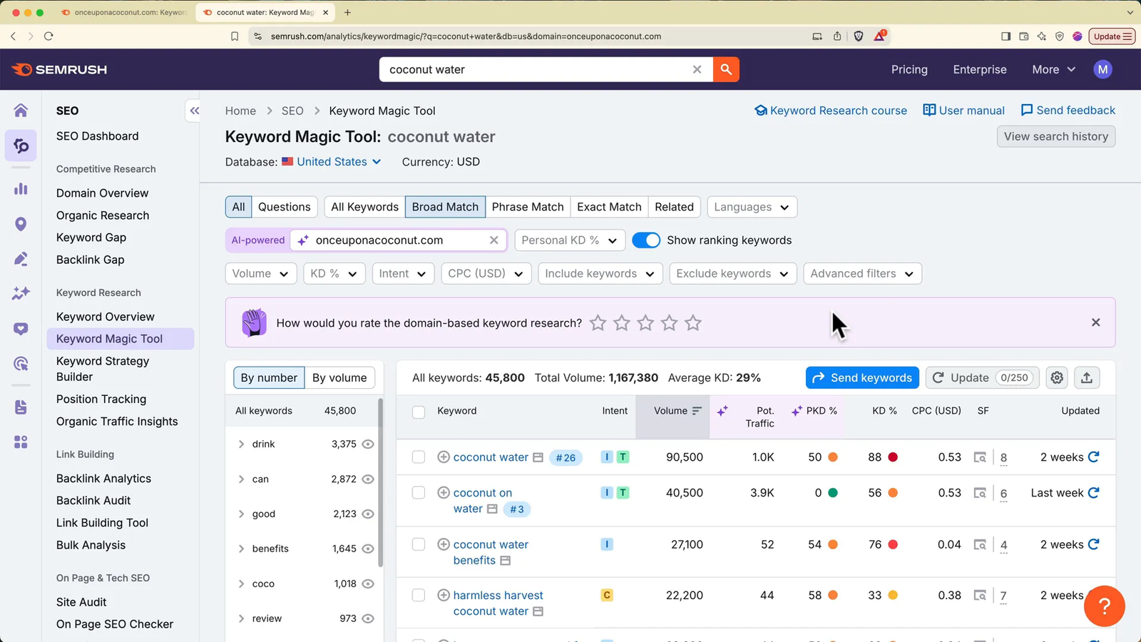Screen dimensions: 1141x642
Task: Open the home icon in left rail
Action: 21,110
